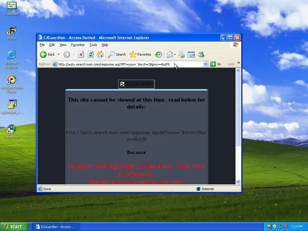
Task: Select the E2Guardian taskbar button
Action: [x=56, y=227]
